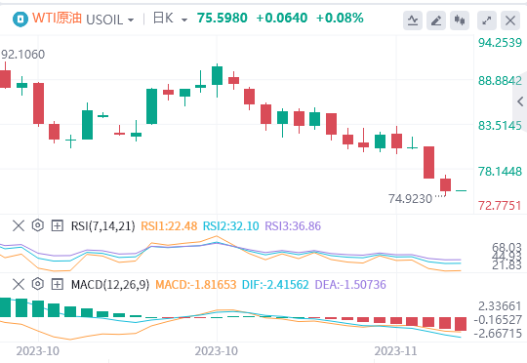Remove the MACD indicator panel

click(x=19, y=284)
